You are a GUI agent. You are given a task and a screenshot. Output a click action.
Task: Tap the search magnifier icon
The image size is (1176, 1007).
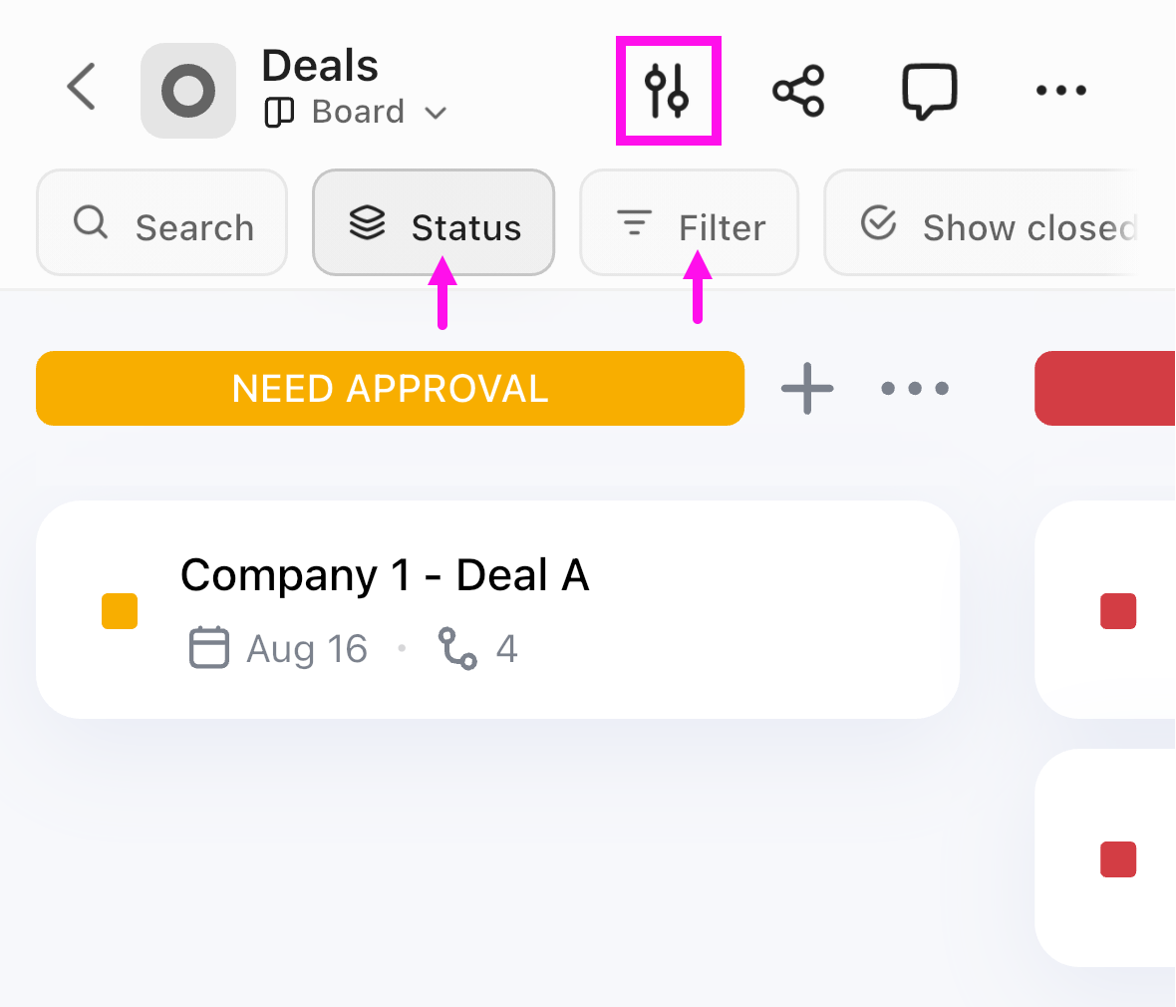click(91, 222)
